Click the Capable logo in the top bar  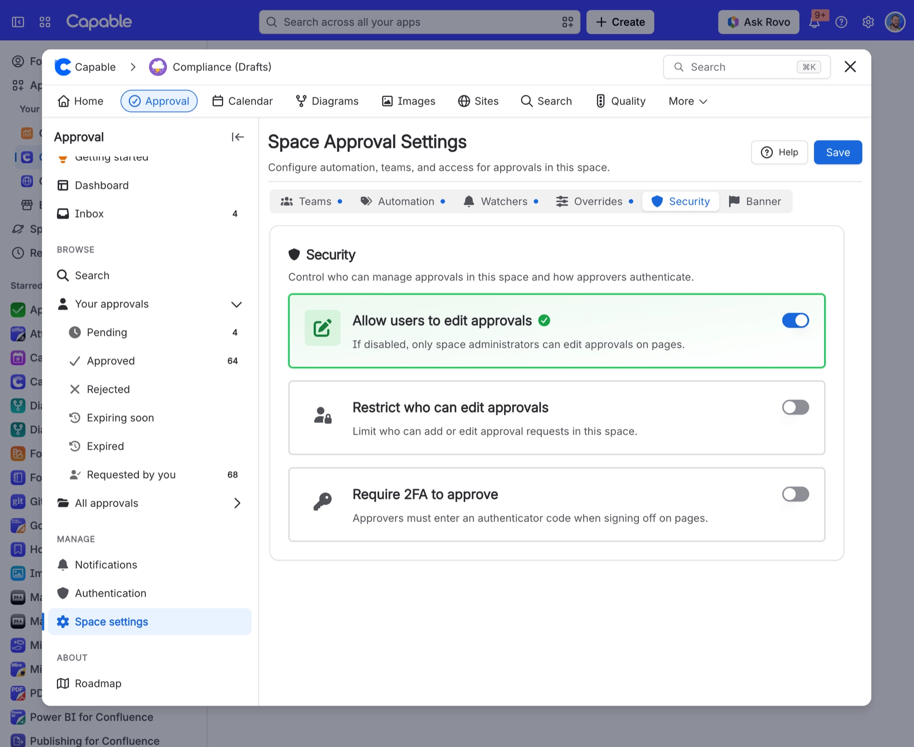point(99,21)
